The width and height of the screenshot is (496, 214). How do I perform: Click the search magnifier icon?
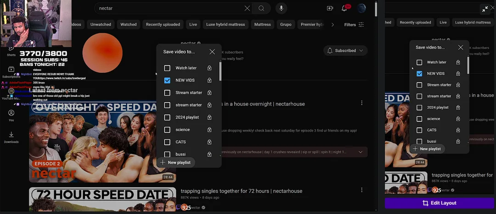pos(261,8)
